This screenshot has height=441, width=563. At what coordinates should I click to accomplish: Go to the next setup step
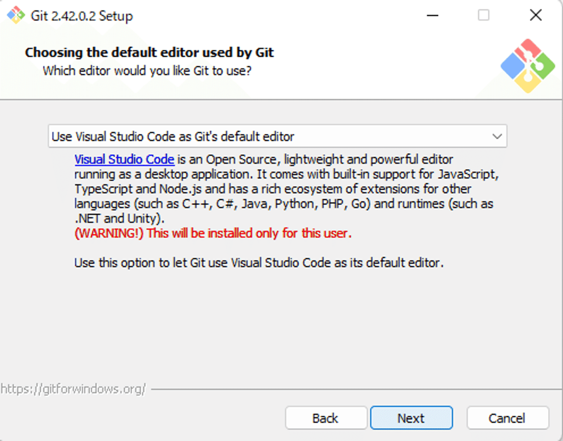(x=411, y=418)
